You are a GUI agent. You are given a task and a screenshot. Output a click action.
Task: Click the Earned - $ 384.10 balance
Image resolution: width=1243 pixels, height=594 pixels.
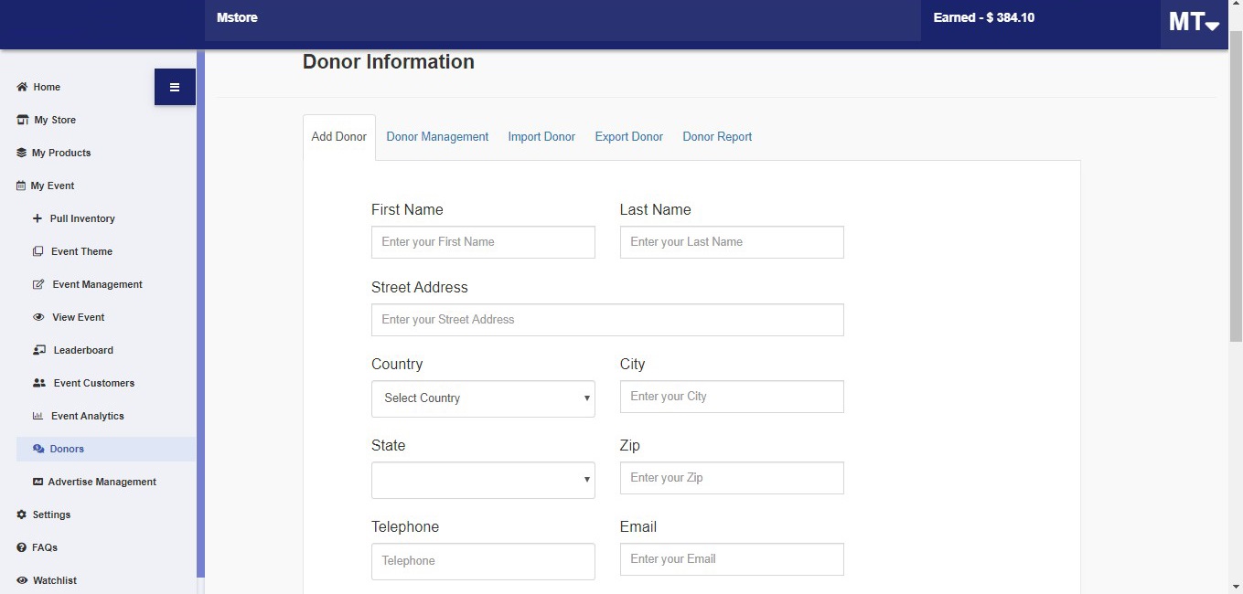coord(983,17)
